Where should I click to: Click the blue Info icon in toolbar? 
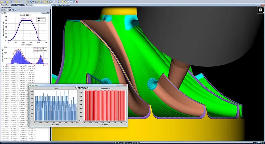tap(31, 2)
